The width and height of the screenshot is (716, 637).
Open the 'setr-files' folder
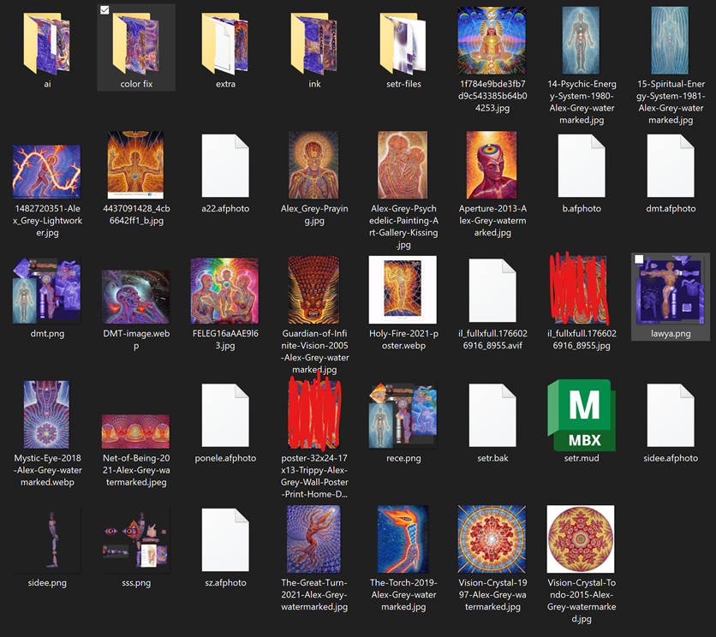[x=403, y=44]
